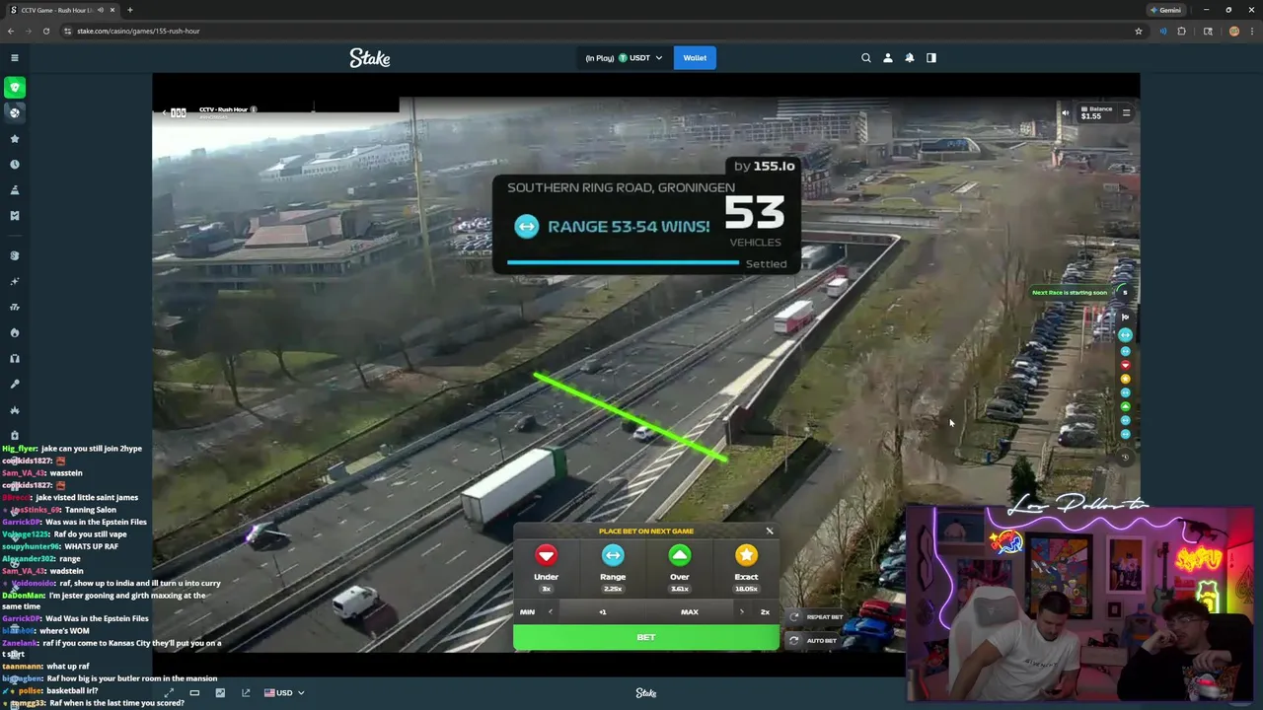Open Gemini button in browser title bar

[x=1165, y=10]
